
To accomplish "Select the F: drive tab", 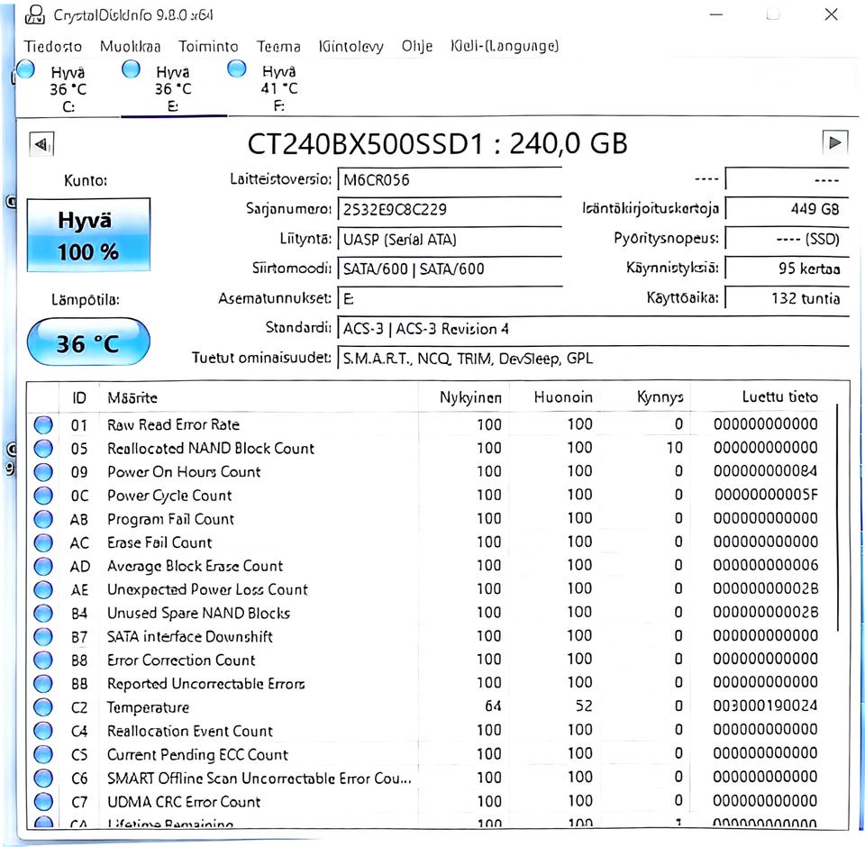I will [279, 88].
